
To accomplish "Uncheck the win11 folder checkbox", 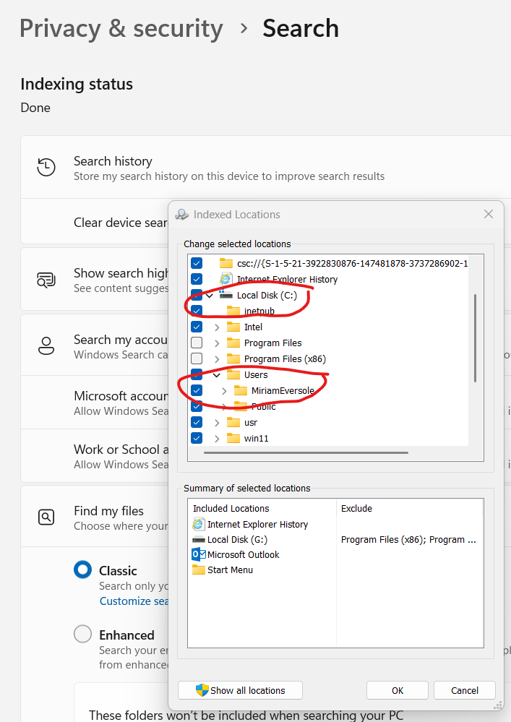I will coord(197,439).
